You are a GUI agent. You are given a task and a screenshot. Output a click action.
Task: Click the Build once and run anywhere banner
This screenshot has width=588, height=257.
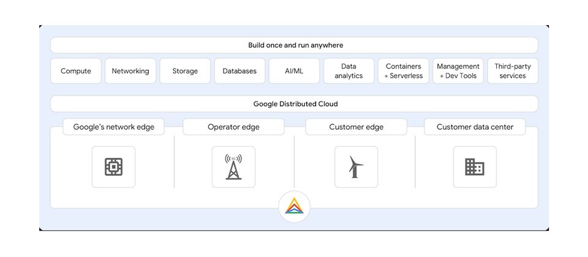294,45
